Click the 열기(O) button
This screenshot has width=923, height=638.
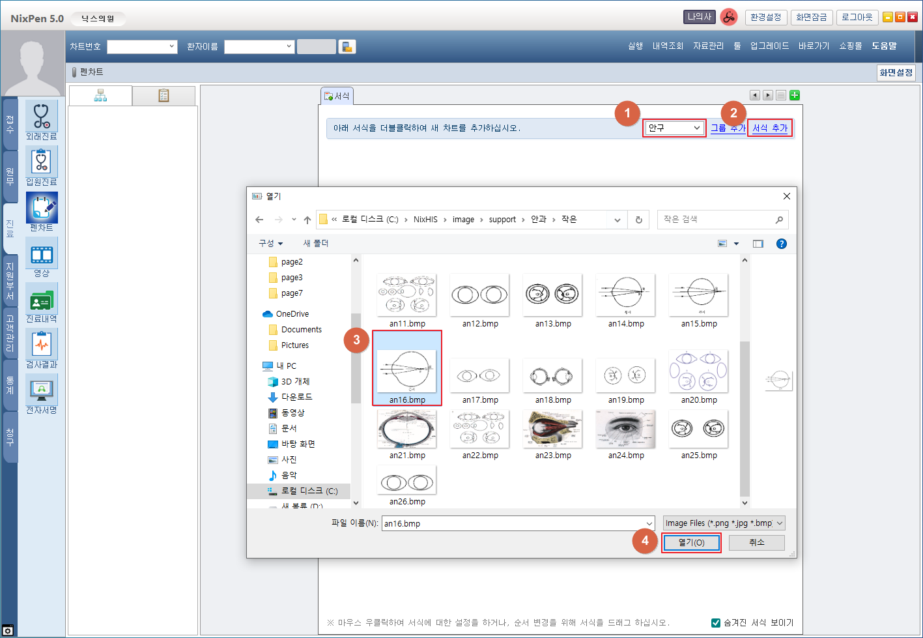[x=691, y=543]
